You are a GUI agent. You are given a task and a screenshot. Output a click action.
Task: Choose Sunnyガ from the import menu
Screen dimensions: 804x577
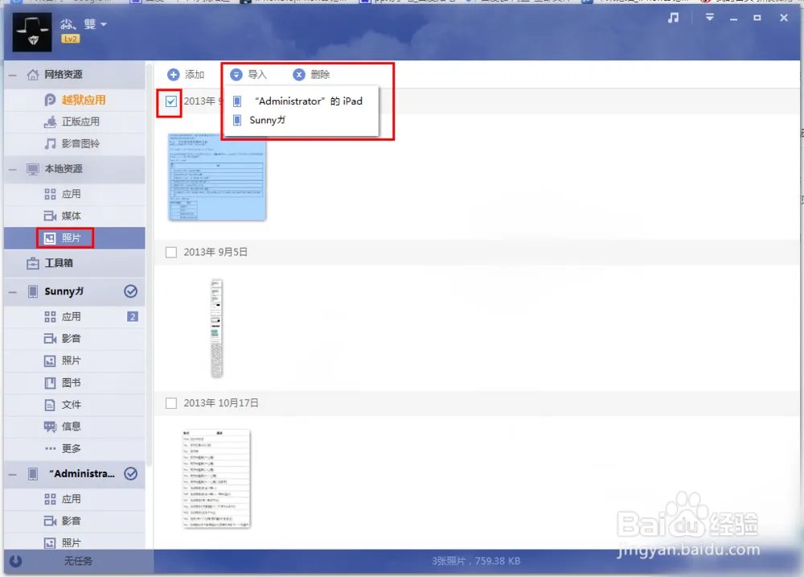(x=267, y=120)
